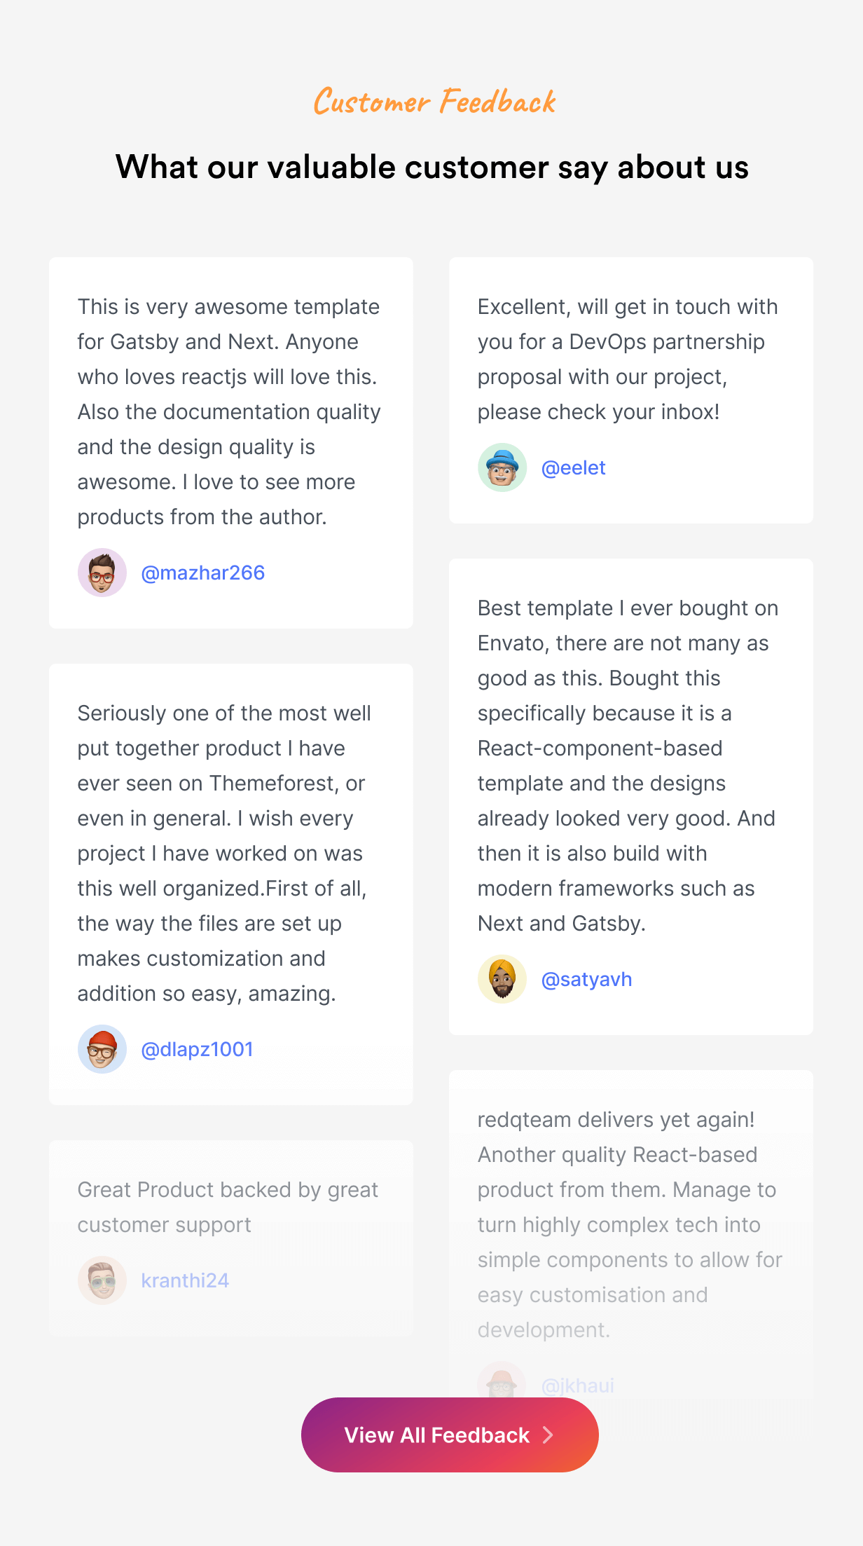Click the turban avatar next to @satyavh
This screenshot has width=863, height=1546.
pos(502,979)
